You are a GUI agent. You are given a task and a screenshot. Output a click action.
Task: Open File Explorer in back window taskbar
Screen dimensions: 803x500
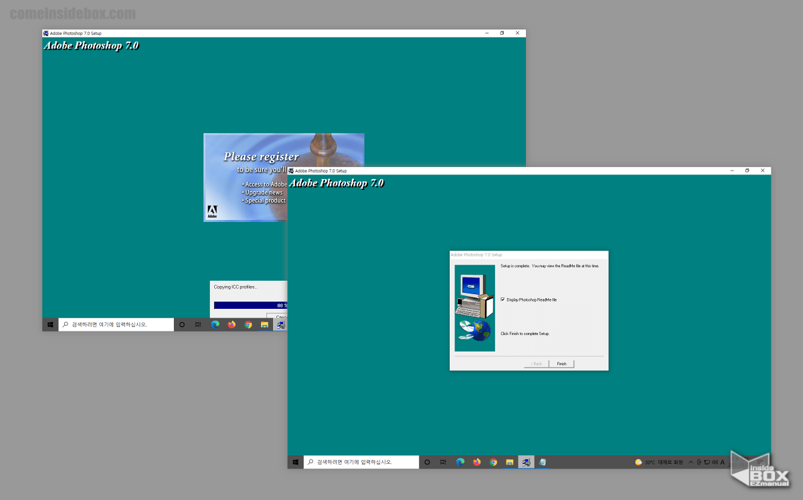coord(265,324)
